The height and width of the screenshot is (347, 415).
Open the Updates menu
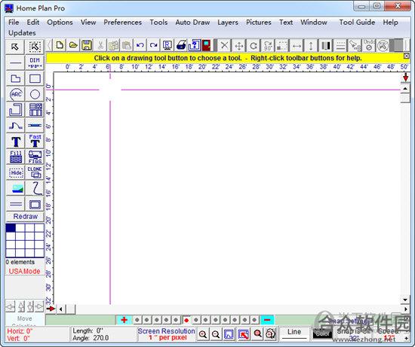point(22,33)
